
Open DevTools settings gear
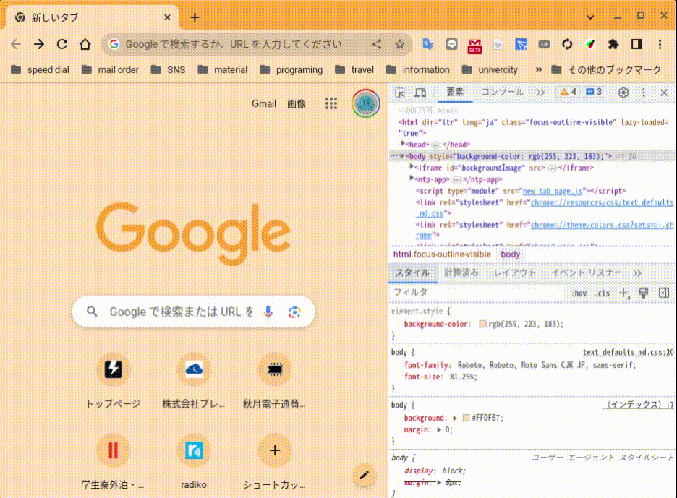623,93
